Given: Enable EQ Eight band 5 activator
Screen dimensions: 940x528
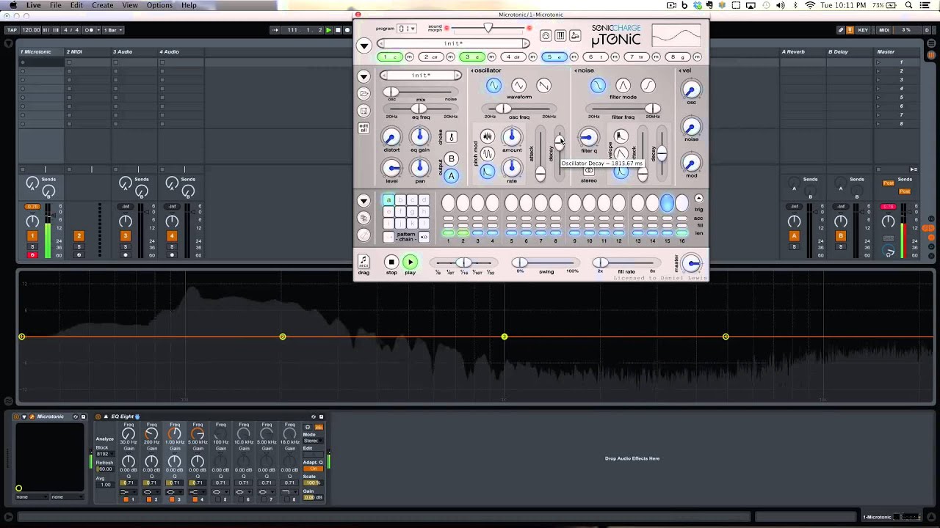Looking at the screenshot, I should (217, 499).
